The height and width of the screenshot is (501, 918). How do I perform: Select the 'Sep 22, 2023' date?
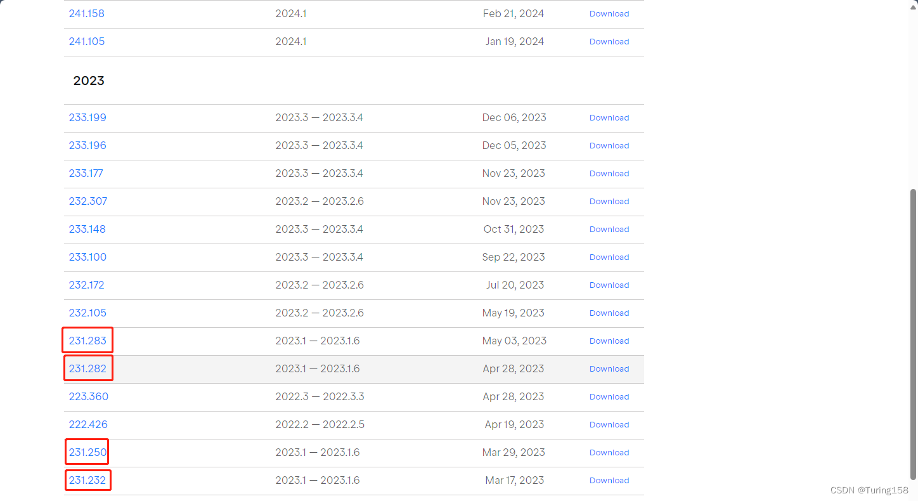click(514, 257)
